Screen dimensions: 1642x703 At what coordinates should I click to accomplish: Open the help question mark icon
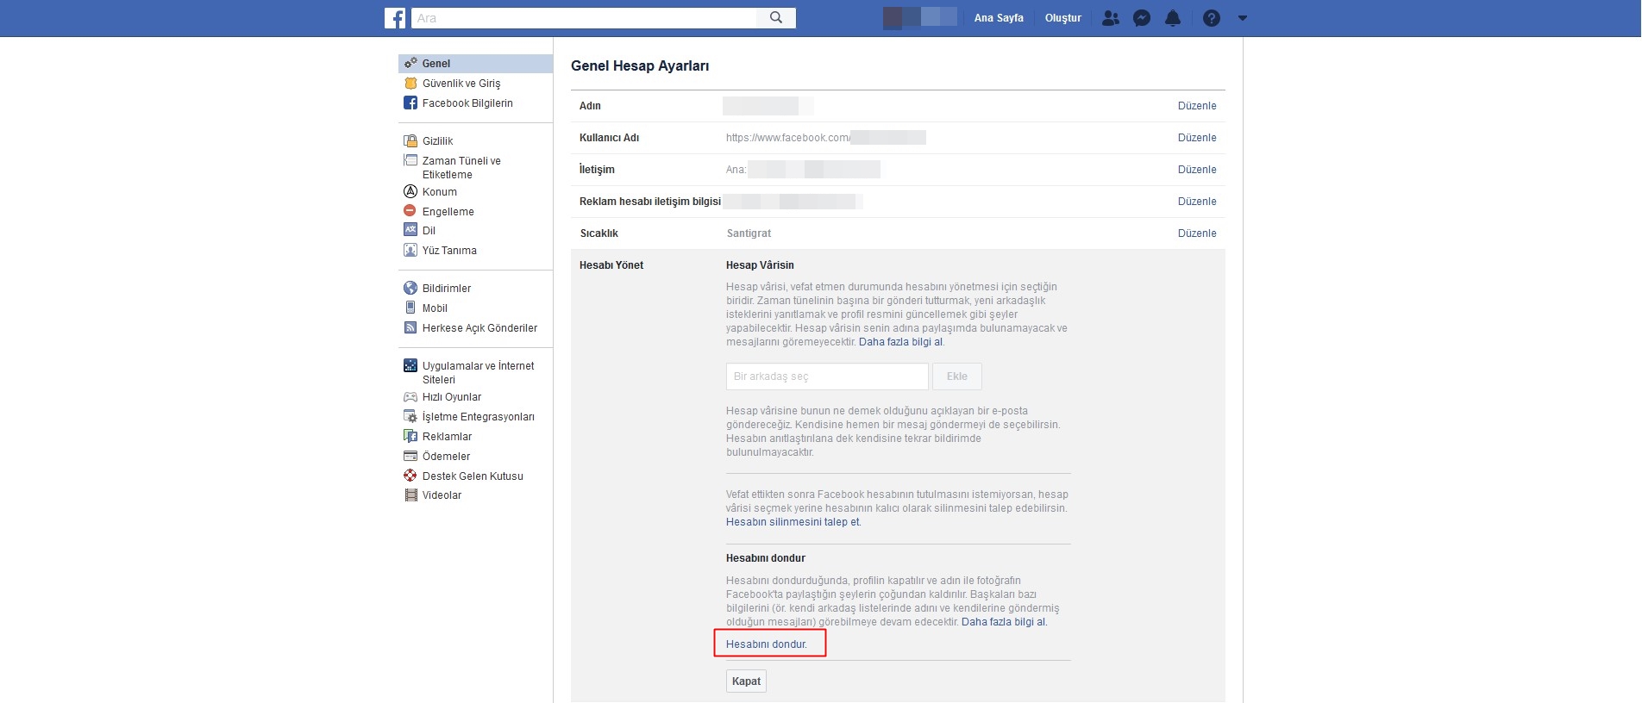[1212, 18]
